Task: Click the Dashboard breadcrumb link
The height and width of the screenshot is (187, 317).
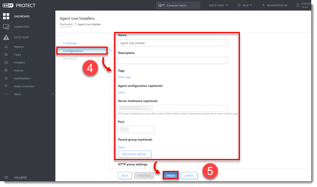Action: point(66,24)
